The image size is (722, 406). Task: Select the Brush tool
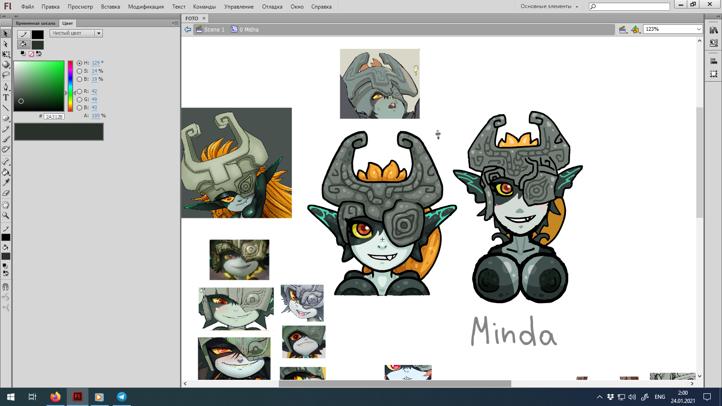(6, 139)
